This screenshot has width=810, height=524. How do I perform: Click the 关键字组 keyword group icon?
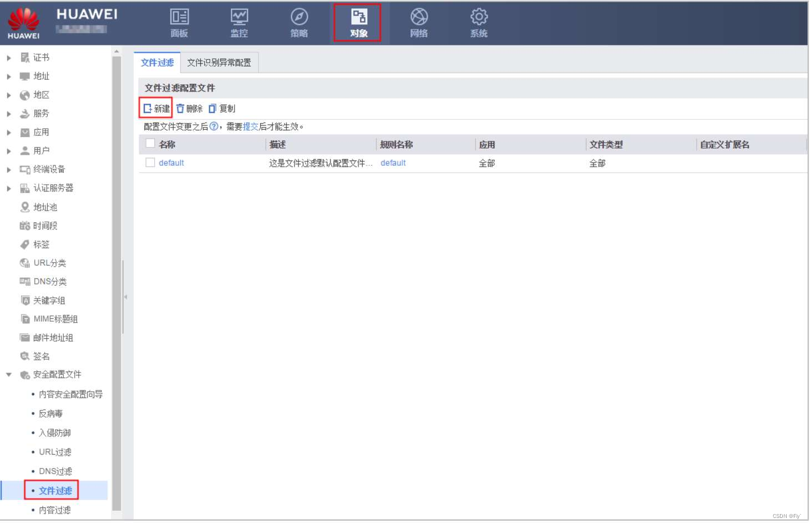pyautogui.click(x=25, y=301)
